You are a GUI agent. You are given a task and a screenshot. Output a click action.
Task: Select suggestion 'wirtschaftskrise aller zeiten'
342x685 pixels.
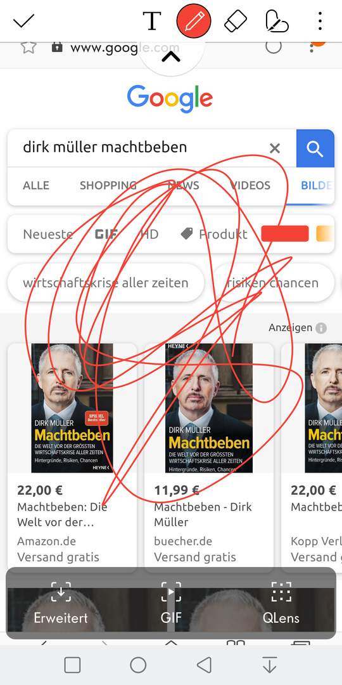coord(106,283)
